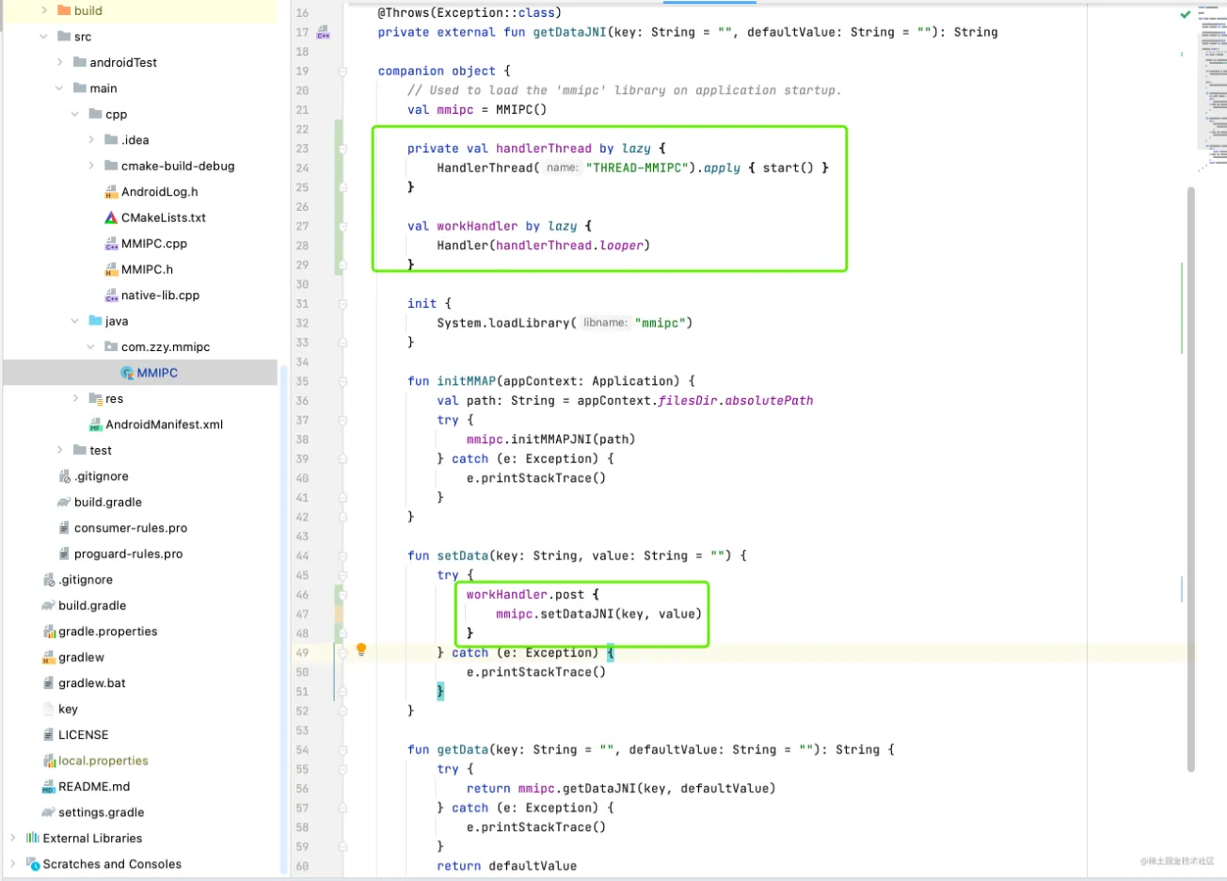Screen dimensions: 1227x881
Task: Click the green inspection checkmark icon
Action: pos(1186,14)
